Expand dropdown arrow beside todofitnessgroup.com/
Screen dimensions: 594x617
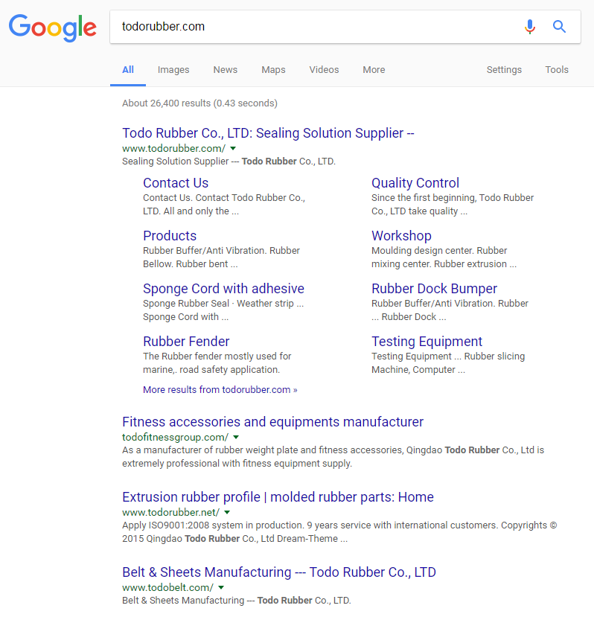236,437
